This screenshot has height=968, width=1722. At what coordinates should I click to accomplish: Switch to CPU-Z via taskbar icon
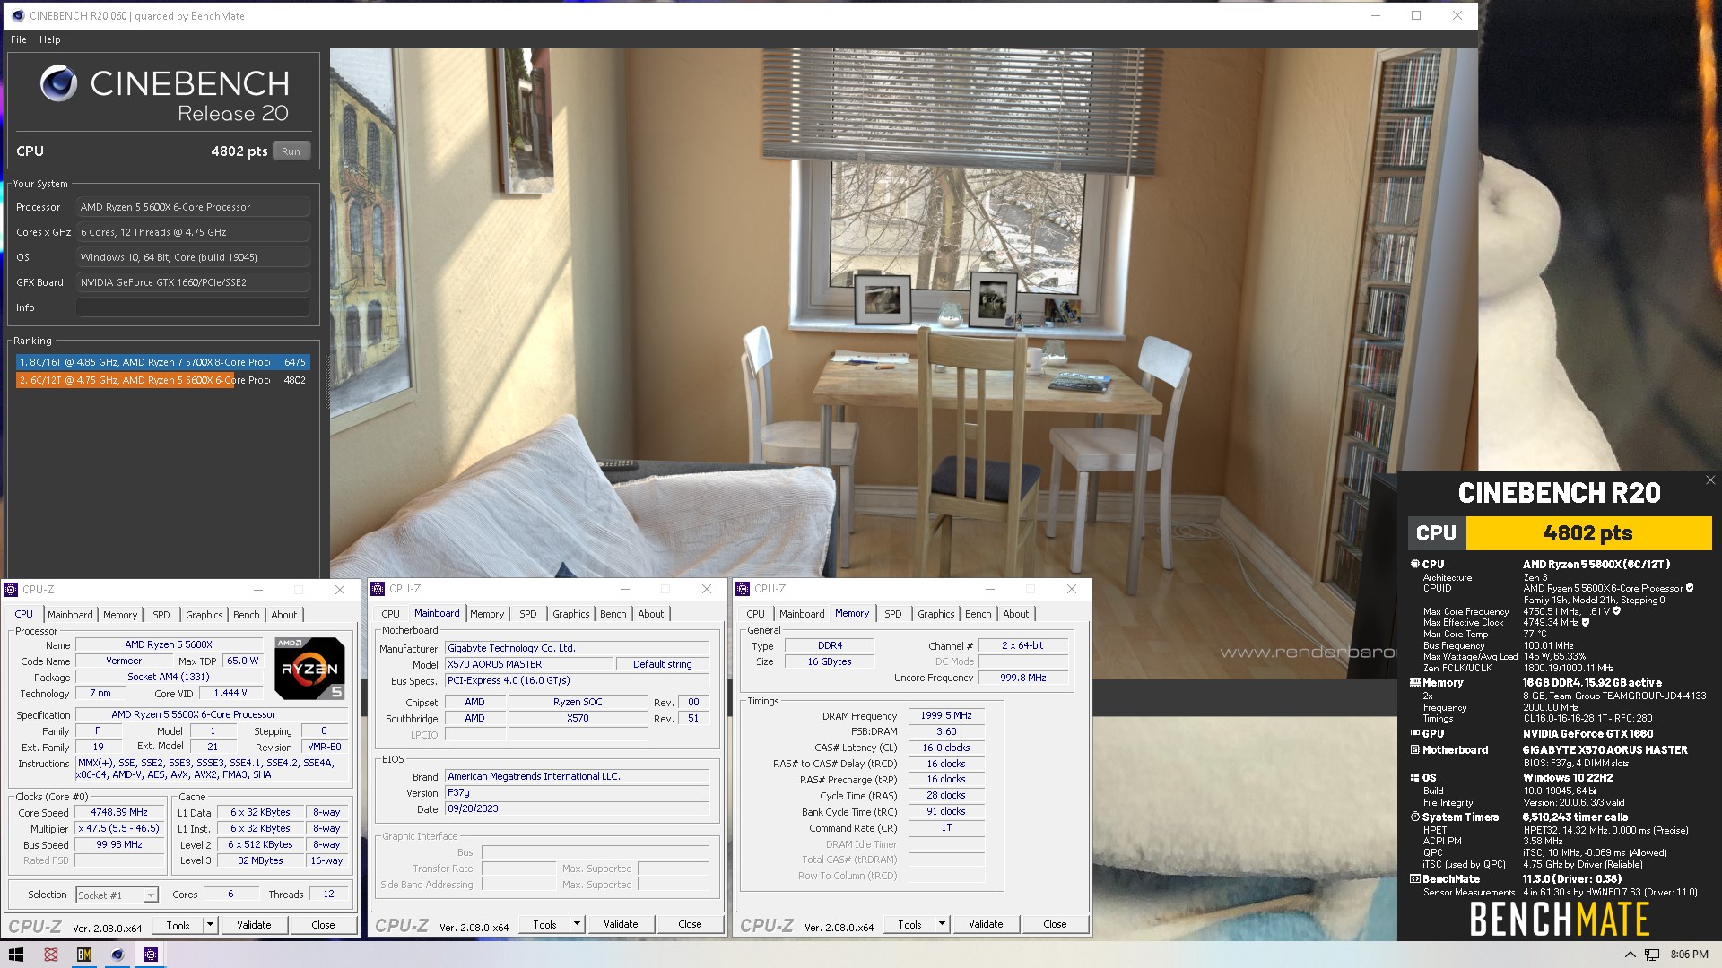tap(151, 955)
